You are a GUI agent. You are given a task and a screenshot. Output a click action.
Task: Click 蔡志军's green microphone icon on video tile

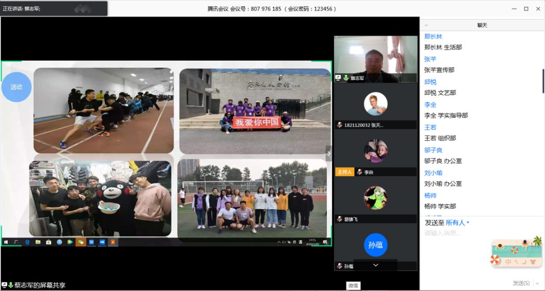pos(346,78)
